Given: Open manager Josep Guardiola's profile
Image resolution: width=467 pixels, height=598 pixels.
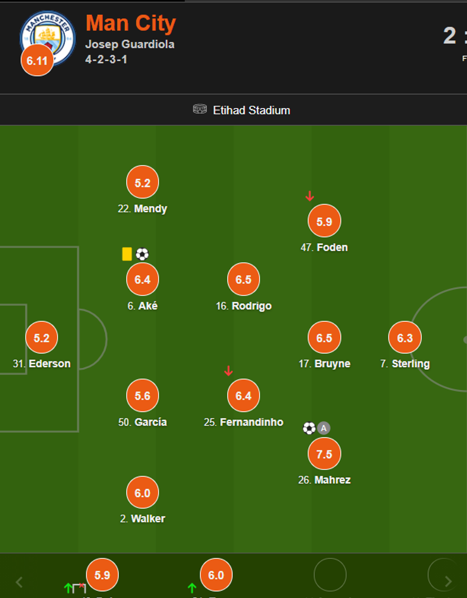Looking at the screenshot, I should (130, 44).
